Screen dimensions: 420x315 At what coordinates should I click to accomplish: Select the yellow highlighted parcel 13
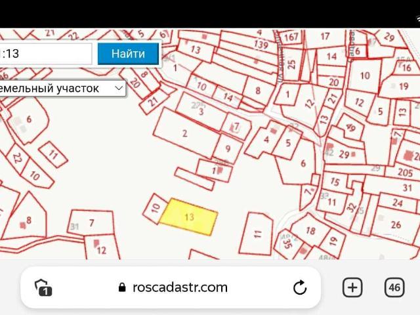(x=189, y=216)
